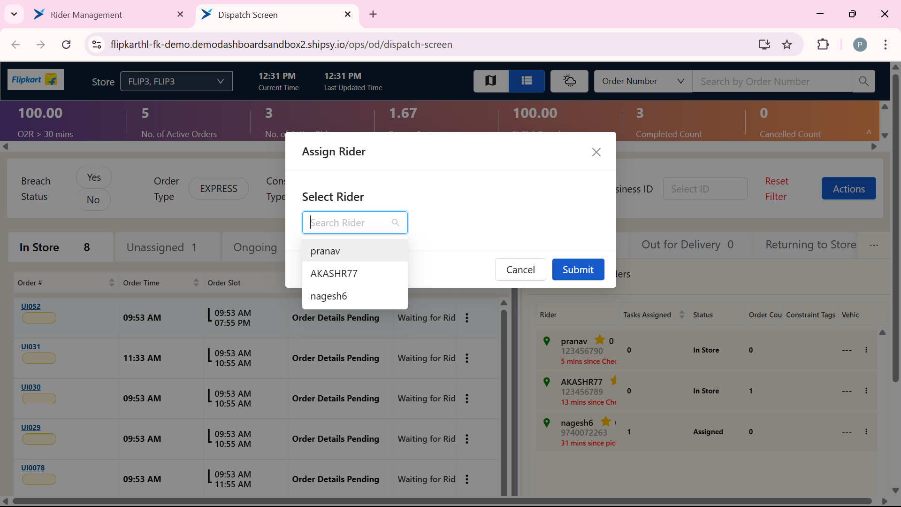Image resolution: width=901 pixels, height=507 pixels.
Task: Open kebab menu for order UI029
Action: [467, 439]
